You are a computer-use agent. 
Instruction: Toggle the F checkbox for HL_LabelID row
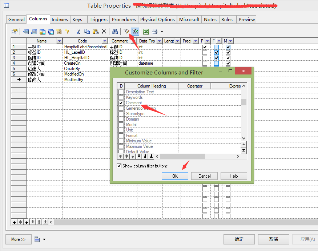(x=216, y=53)
